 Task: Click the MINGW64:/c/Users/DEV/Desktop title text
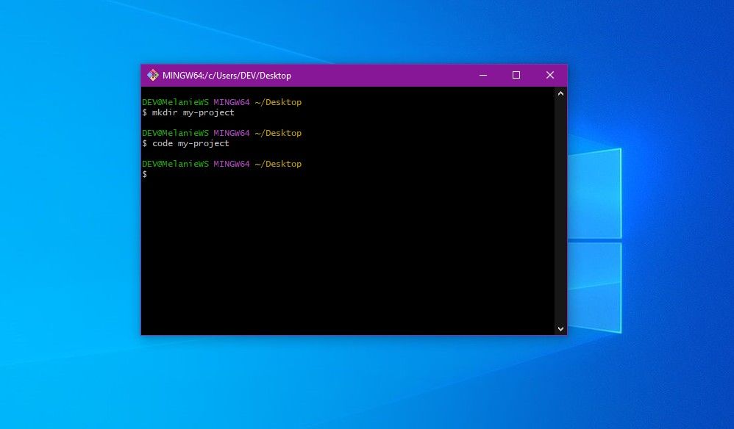click(x=228, y=75)
